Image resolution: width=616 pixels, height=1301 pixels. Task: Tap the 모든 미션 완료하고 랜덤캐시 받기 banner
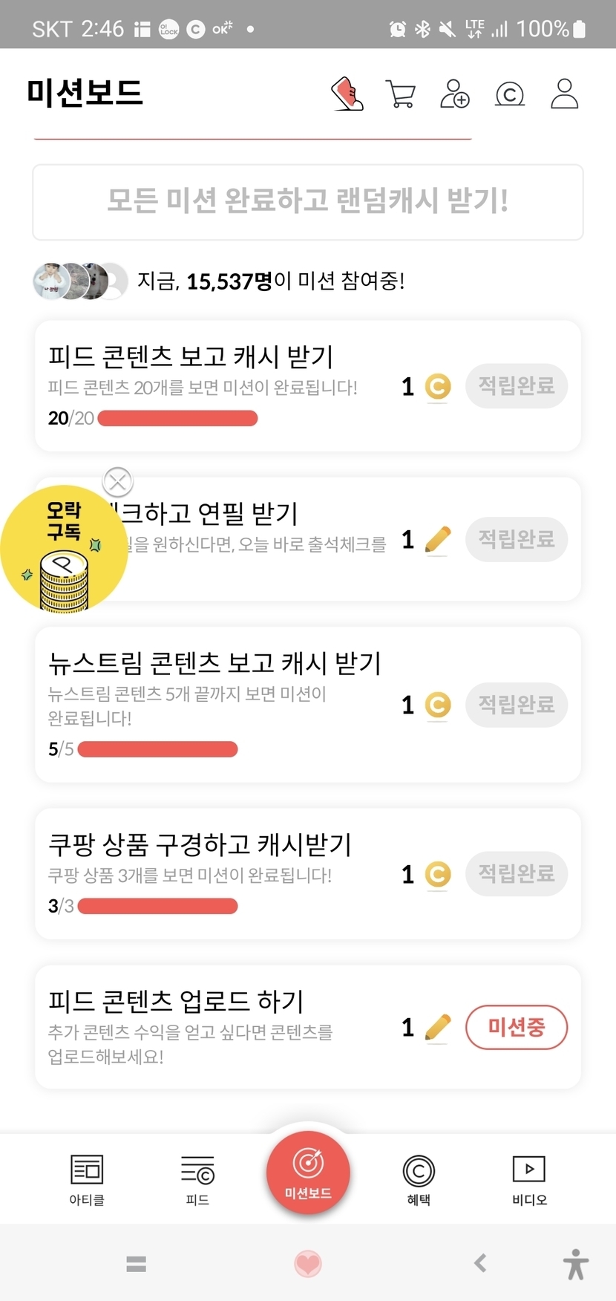click(308, 201)
